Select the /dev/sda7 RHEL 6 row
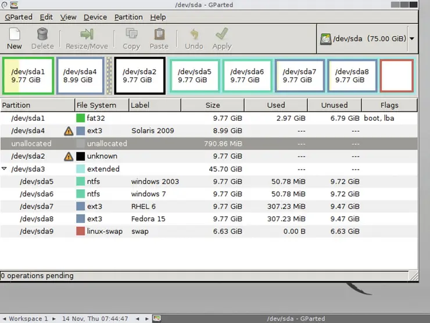Image resolution: width=430 pixels, height=323 pixels. click(x=174, y=206)
